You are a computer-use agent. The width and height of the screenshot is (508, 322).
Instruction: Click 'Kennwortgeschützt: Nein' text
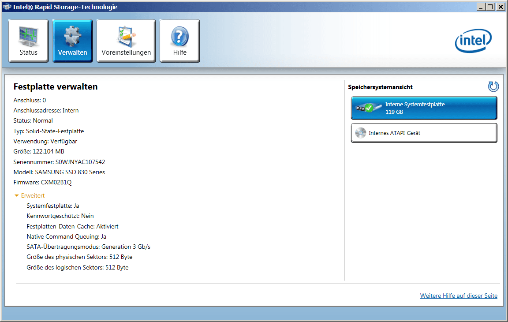tap(60, 216)
